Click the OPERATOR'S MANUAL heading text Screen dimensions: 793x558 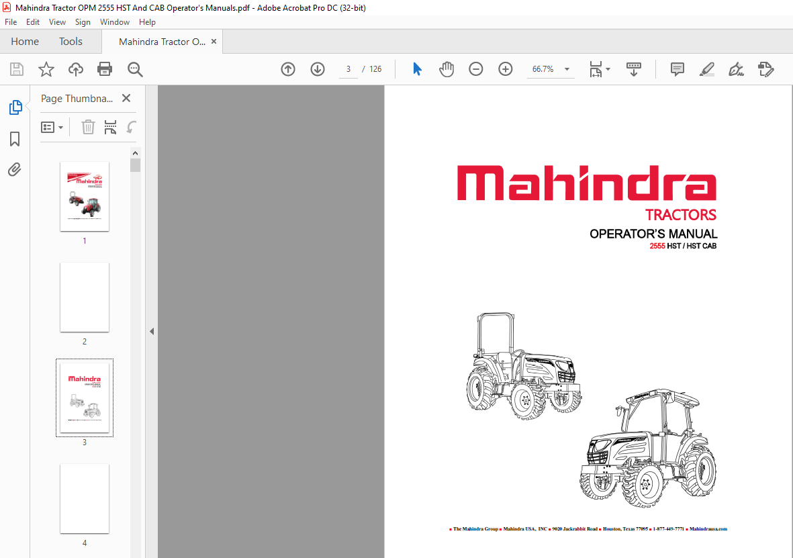pos(653,234)
